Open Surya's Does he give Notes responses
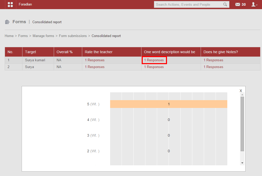The height and width of the screenshot is (176, 262). pos(213,67)
